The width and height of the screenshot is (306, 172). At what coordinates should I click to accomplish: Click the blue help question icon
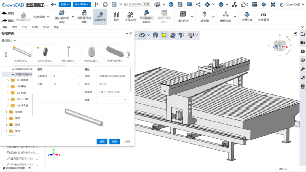[221, 4]
